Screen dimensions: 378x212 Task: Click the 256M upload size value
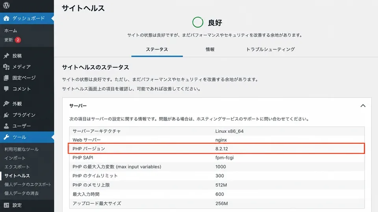(222, 203)
